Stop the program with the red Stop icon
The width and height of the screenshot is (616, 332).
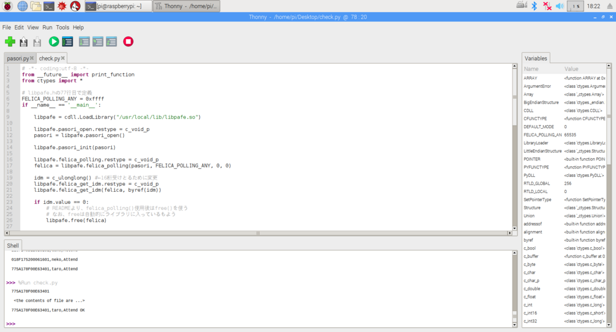pos(128,41)
